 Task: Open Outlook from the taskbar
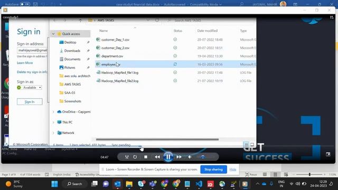(117, 184)
